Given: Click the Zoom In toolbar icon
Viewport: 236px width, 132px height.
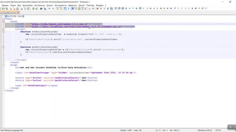Looking at the screenshot, I should (49, 8).
